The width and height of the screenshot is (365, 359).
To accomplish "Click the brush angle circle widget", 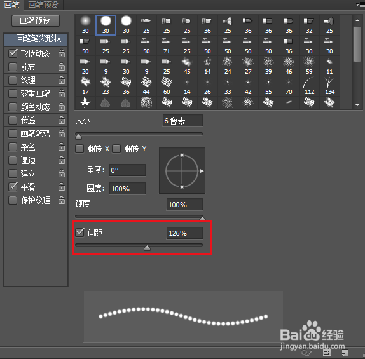I will (182, 171).
